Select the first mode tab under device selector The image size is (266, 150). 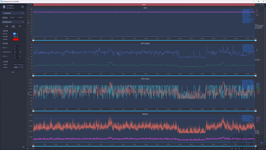tap(5, 17)
